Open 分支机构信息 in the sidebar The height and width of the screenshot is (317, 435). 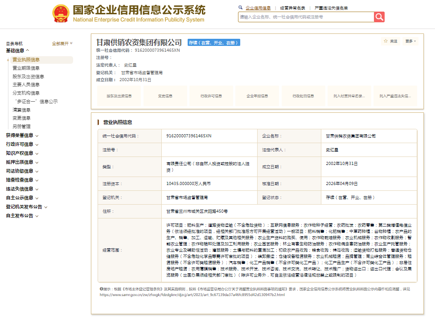tap(26, 93)
